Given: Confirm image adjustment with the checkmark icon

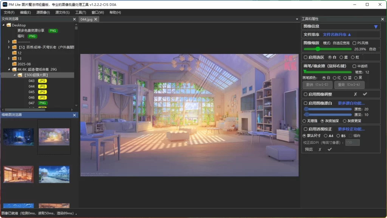Looking at the screenshot, I should pos(365,94).
